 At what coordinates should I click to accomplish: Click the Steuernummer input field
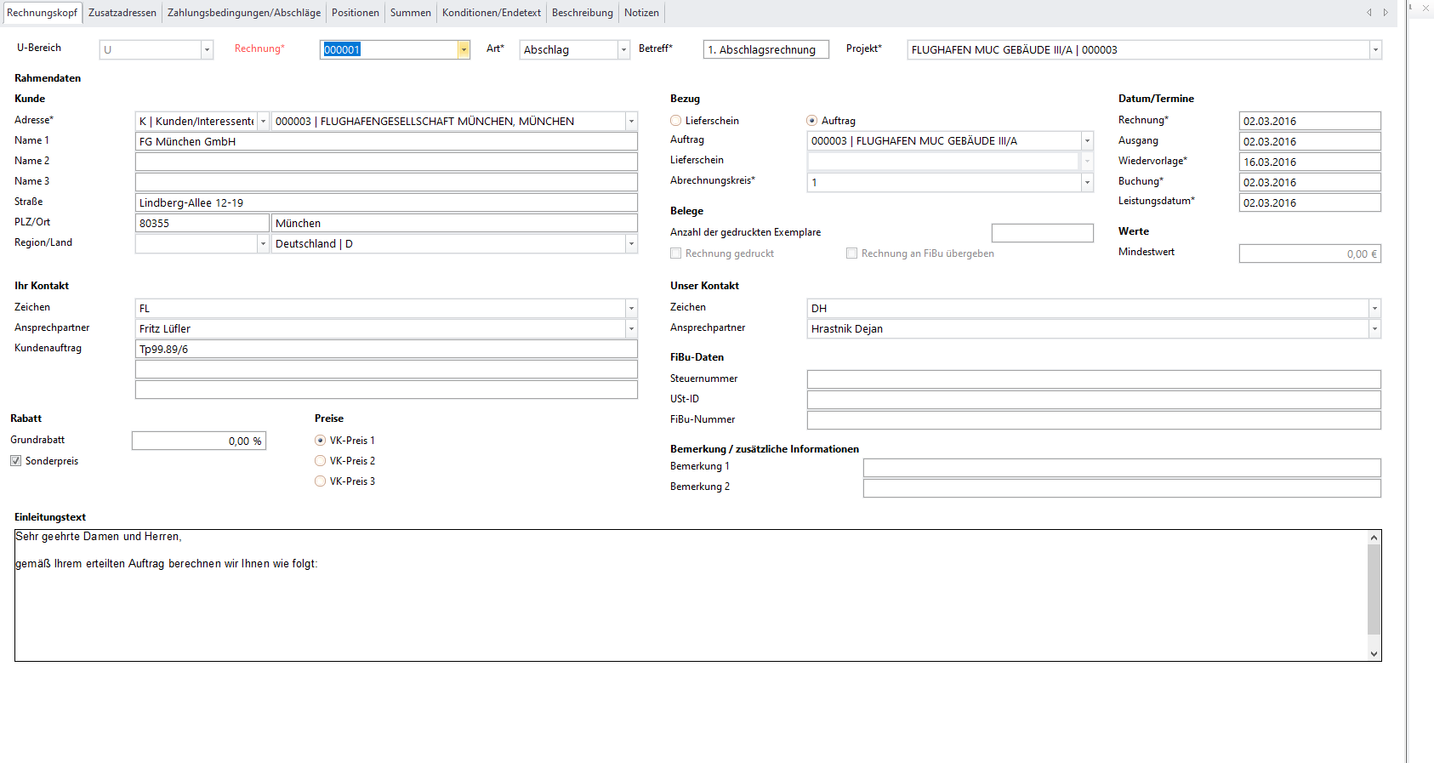click(1093, 379)
